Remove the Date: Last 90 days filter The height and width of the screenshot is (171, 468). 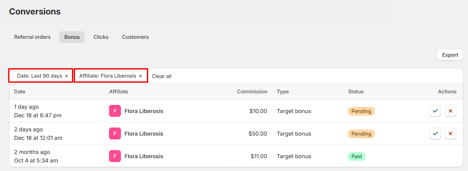click(66, 76)
